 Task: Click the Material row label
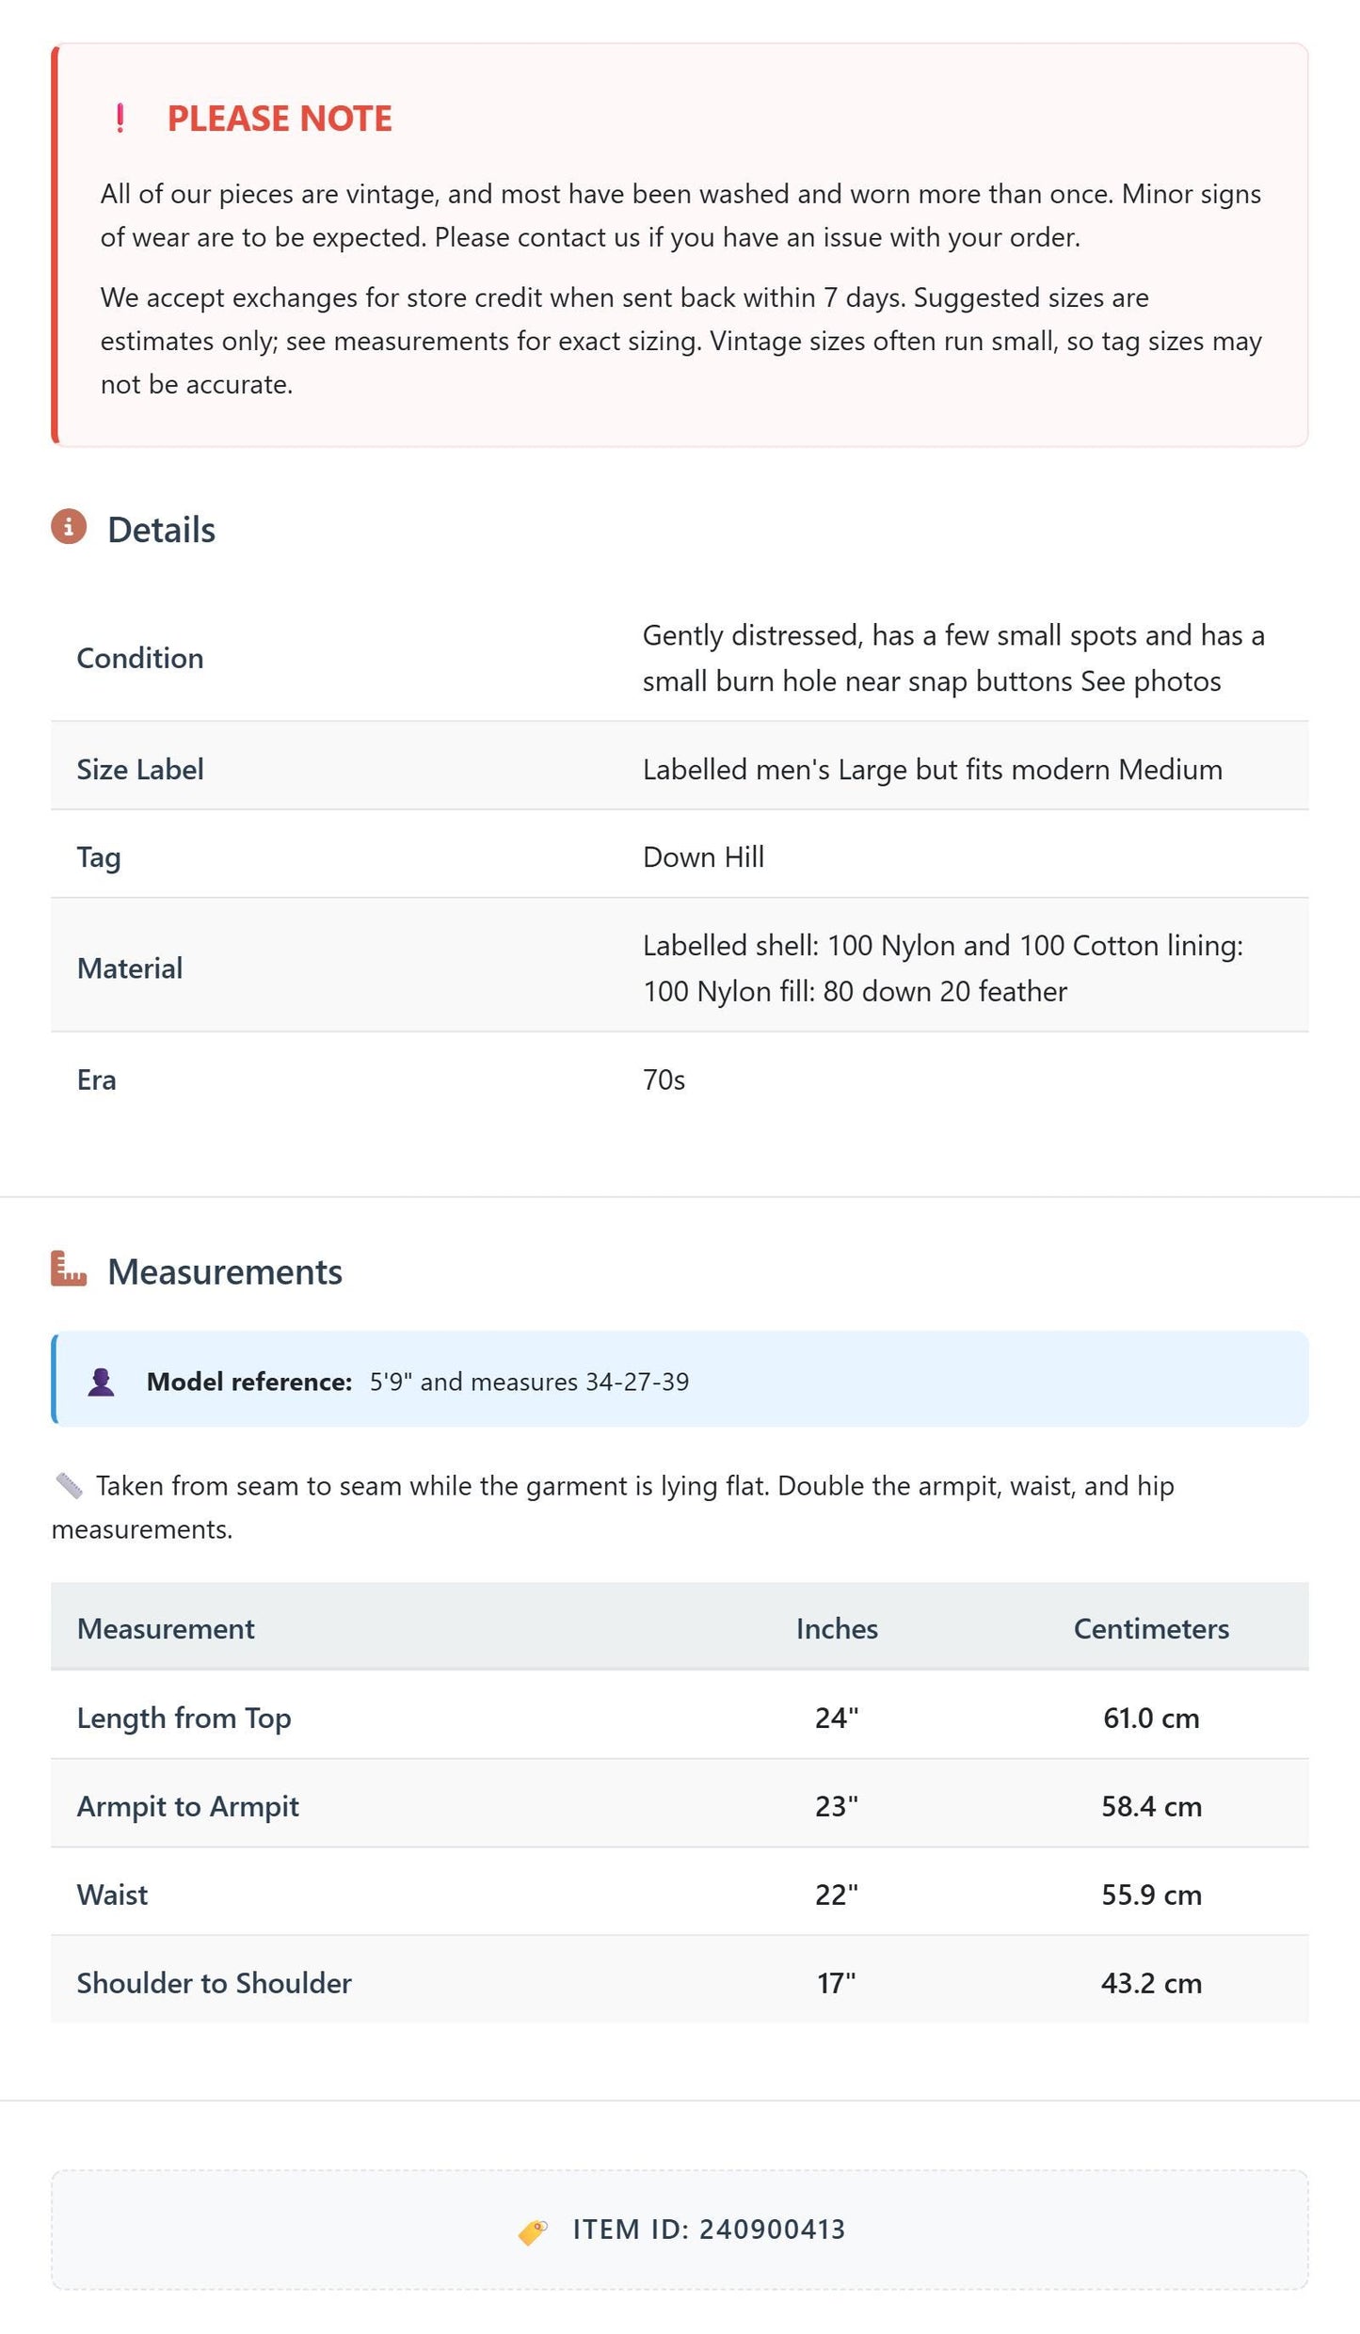(x=130, y=968)
